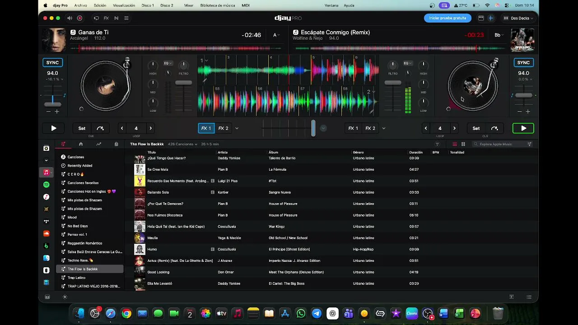
Task: Open the left deck EQ dropdown
Action: click(x=167, y=63)
